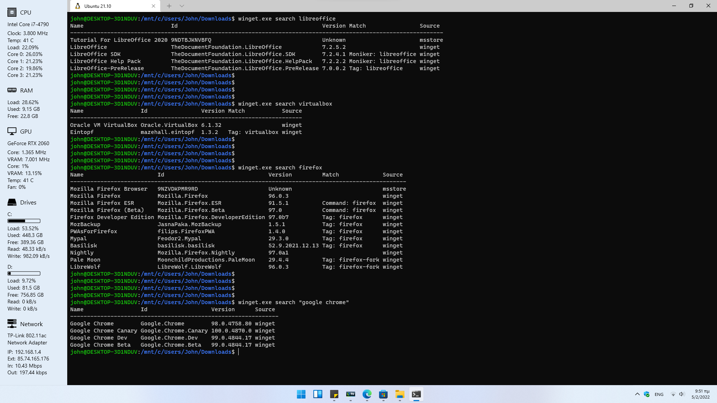Click the 'Write: 982,09 kB/s' drive value
The image size is (717, 403).
pyautogui.click(x=28, y=256)
